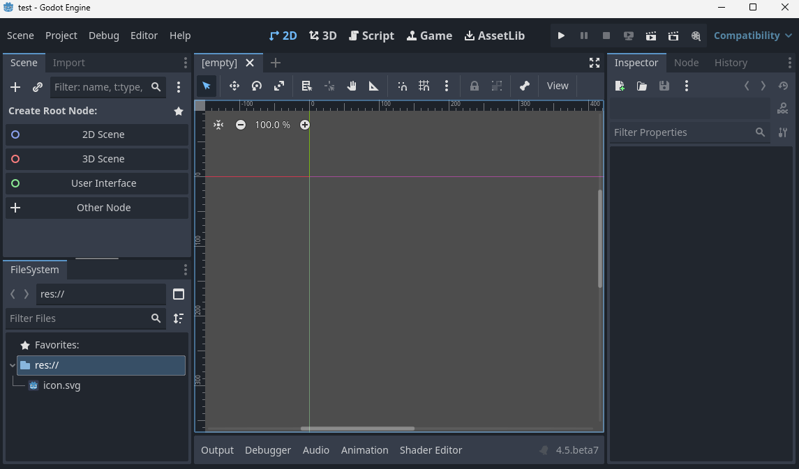The image size is (799, 469).
Task: Reset zoom via 100.0 % label
Action: [273, 125]
